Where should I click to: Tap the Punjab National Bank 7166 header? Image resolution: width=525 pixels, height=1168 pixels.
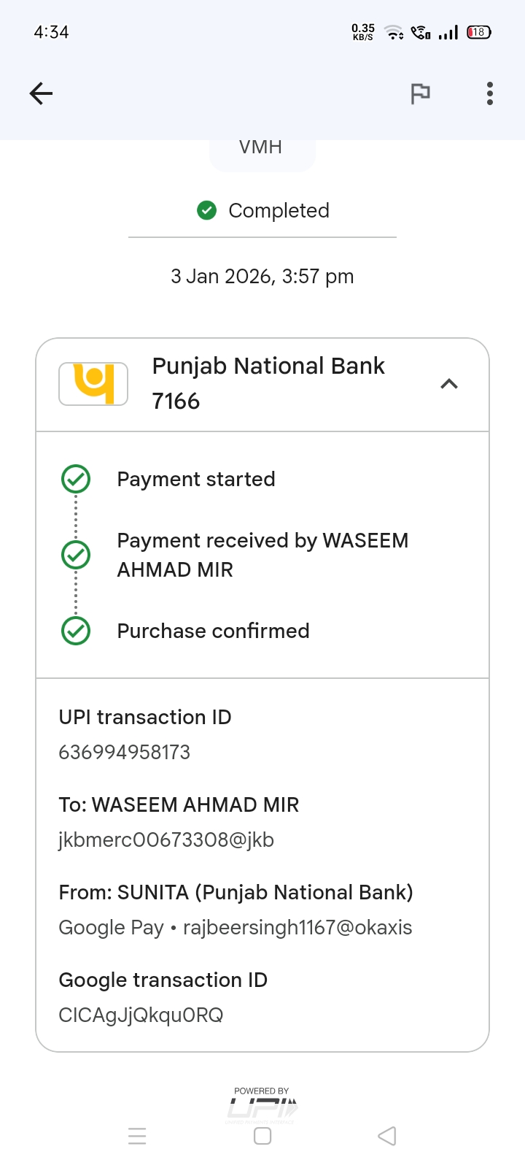[268, 383]
